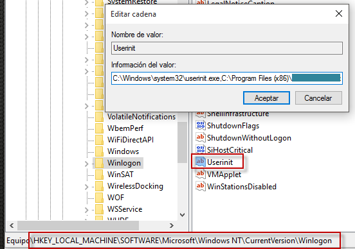The image size is (355, 249).
Task: Click the tree's vertical scrollbar down arrow
Action: (182, 215)
